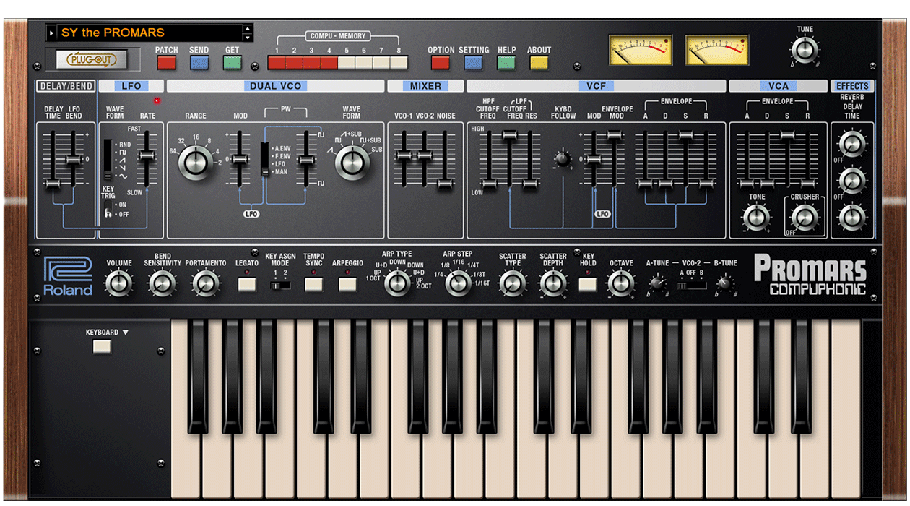Click the SCATTER TYPE knob
910x506 pixels.
(x=513, y=283)
